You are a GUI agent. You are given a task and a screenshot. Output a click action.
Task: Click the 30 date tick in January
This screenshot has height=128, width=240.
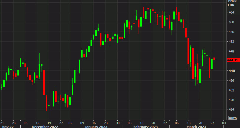(118, 123)
